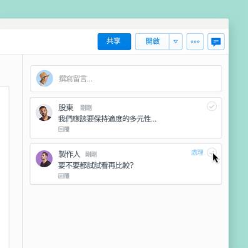
Task: Mark 股東's comment as resolved
Action: [x=212, y=106]
